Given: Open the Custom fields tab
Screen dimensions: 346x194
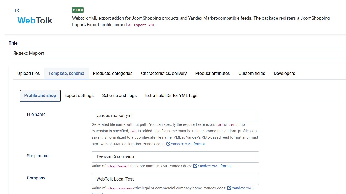Looking at the screenshot, I should [x=252, y=73].
